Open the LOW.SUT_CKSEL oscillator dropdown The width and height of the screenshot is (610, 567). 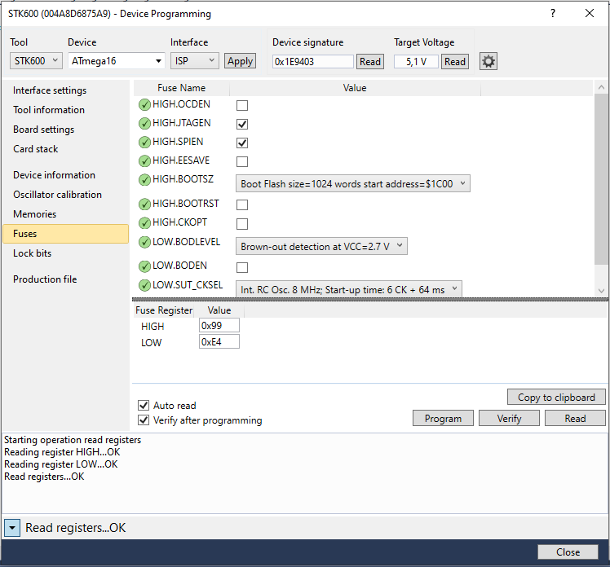tap(349, 289)
